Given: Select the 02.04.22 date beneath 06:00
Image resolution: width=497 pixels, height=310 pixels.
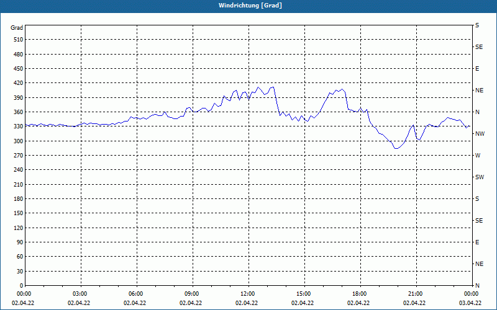Looking at the screenshot, I should [x=135, y=303].
